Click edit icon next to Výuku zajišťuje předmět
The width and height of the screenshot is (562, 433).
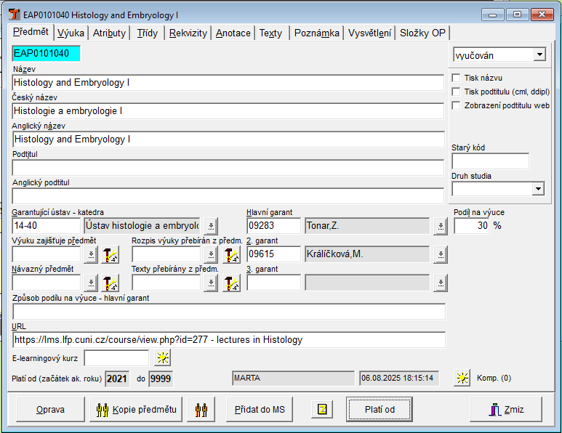click(110, 254)
